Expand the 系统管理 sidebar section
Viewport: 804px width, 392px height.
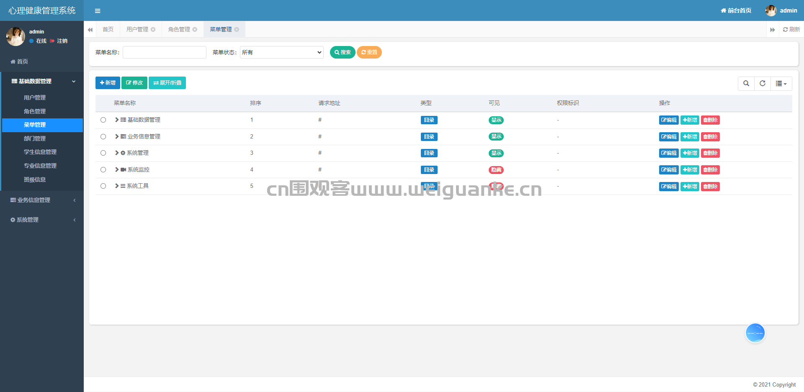point(42,220)
